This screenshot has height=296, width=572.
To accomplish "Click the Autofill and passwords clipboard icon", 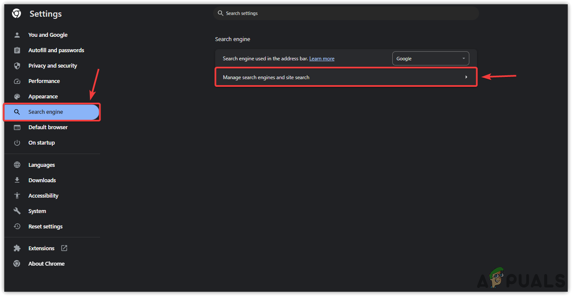I will click(17, 50).
